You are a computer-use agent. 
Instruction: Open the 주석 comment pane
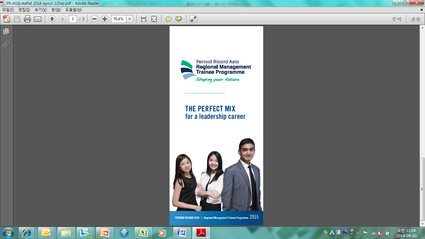396,19
